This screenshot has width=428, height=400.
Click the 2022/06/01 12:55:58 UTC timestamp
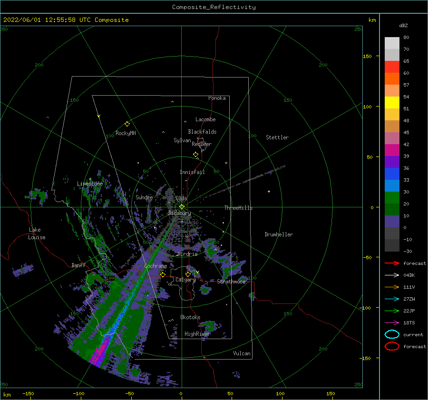pos(47,20)
